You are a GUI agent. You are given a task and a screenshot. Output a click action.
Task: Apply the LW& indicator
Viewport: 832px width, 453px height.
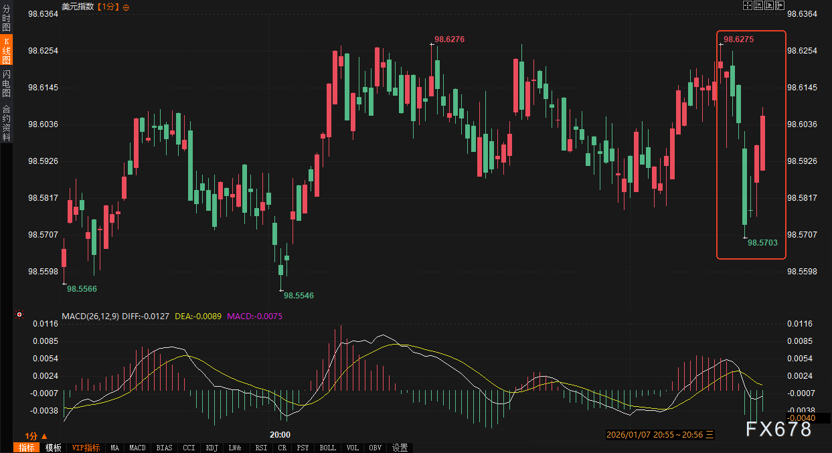tap(235, 448)
